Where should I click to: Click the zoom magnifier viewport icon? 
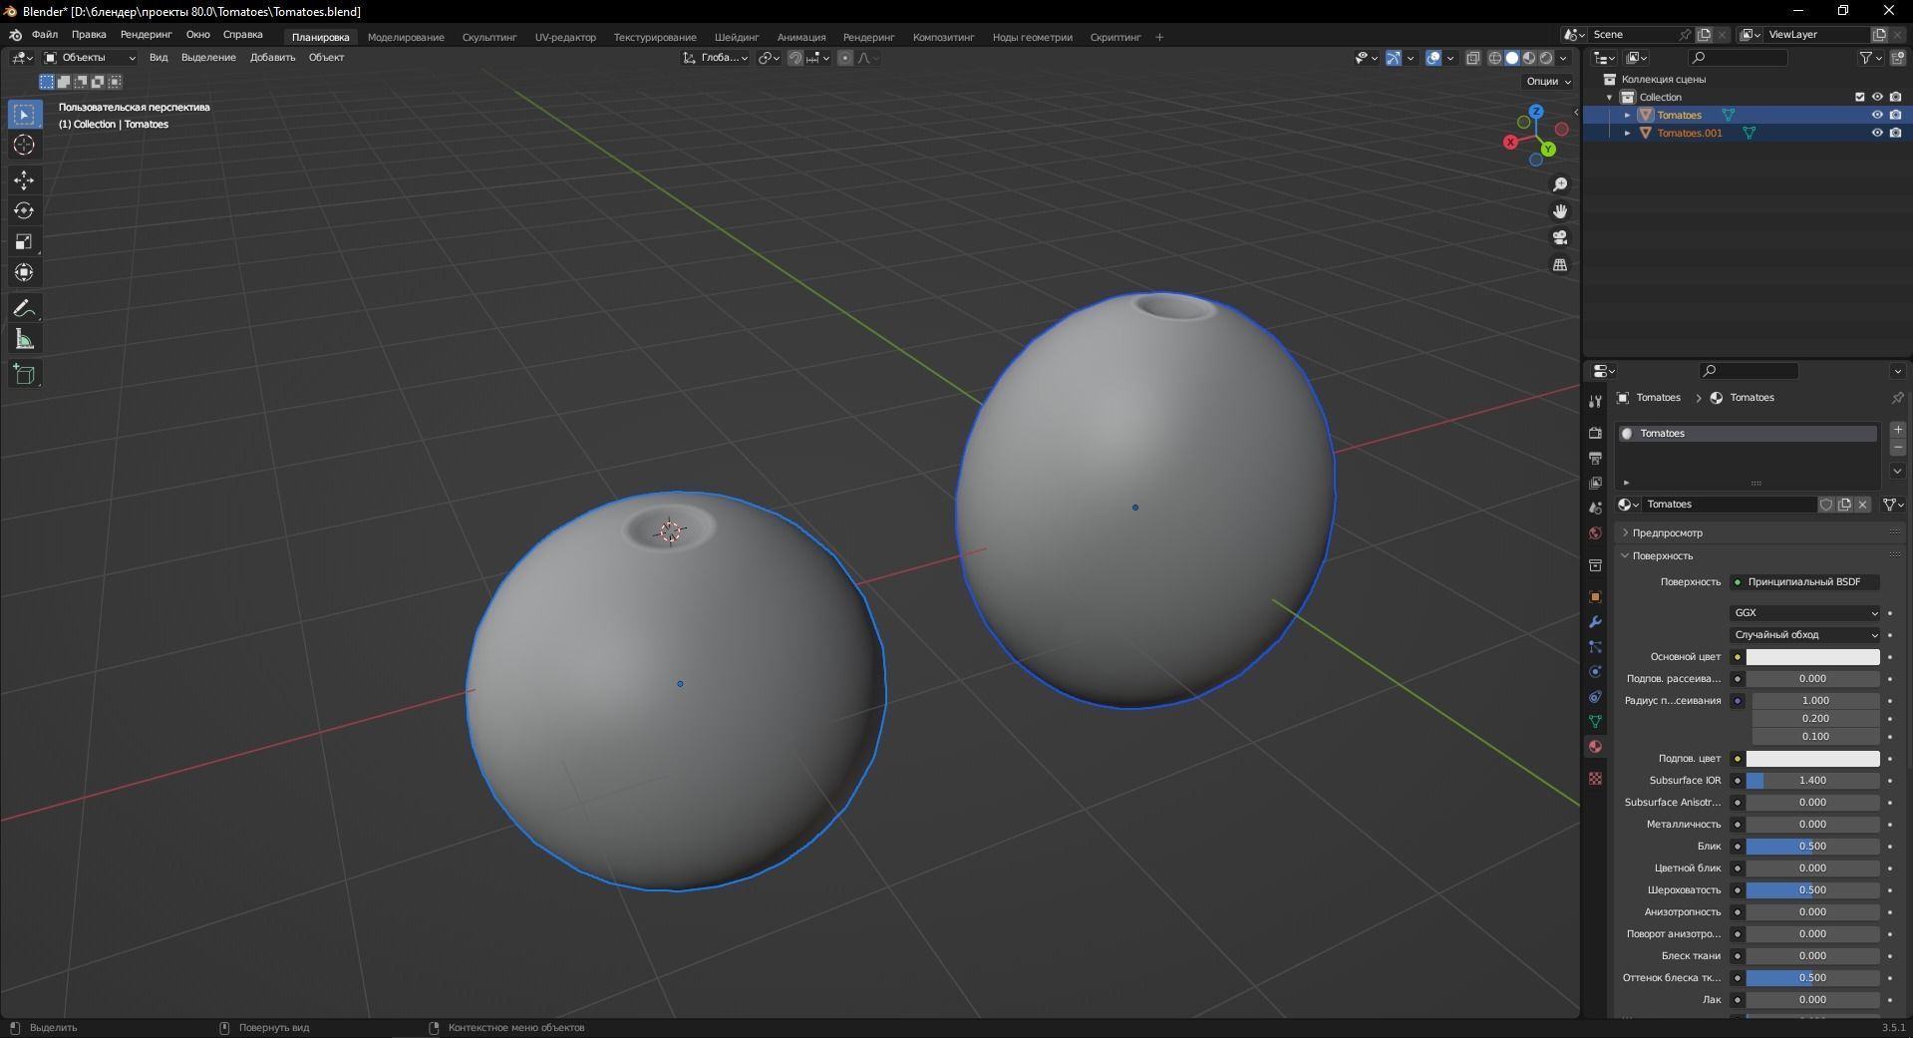pos(1560,184)
